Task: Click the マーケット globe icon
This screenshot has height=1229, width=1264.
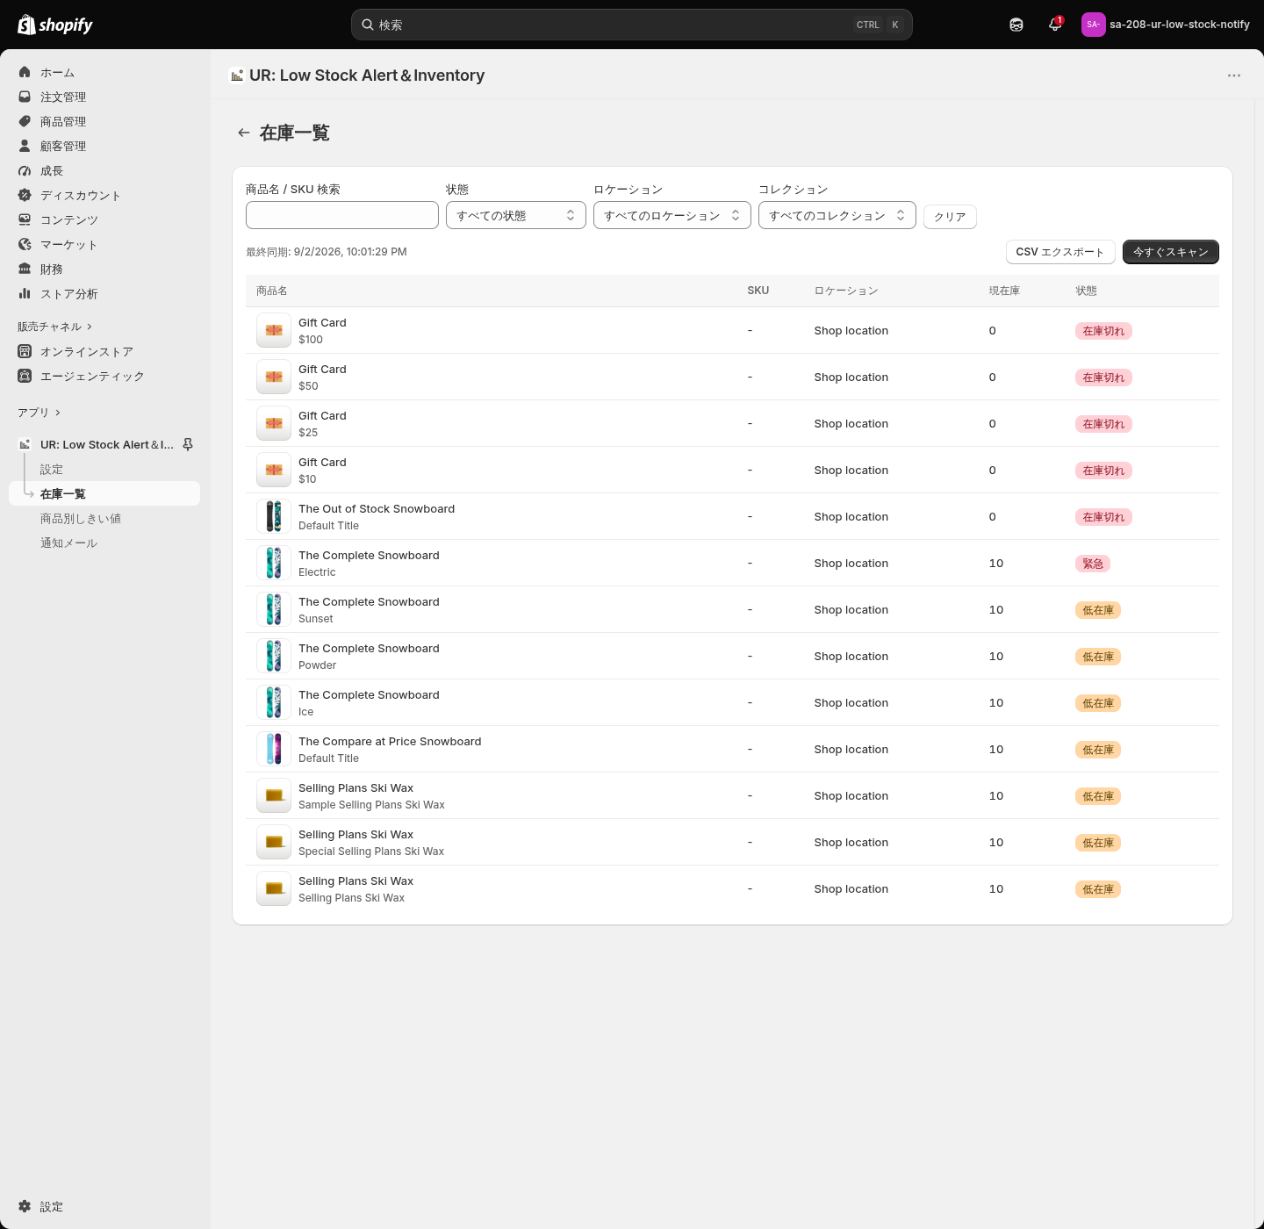Action: [x=25, y=244]
